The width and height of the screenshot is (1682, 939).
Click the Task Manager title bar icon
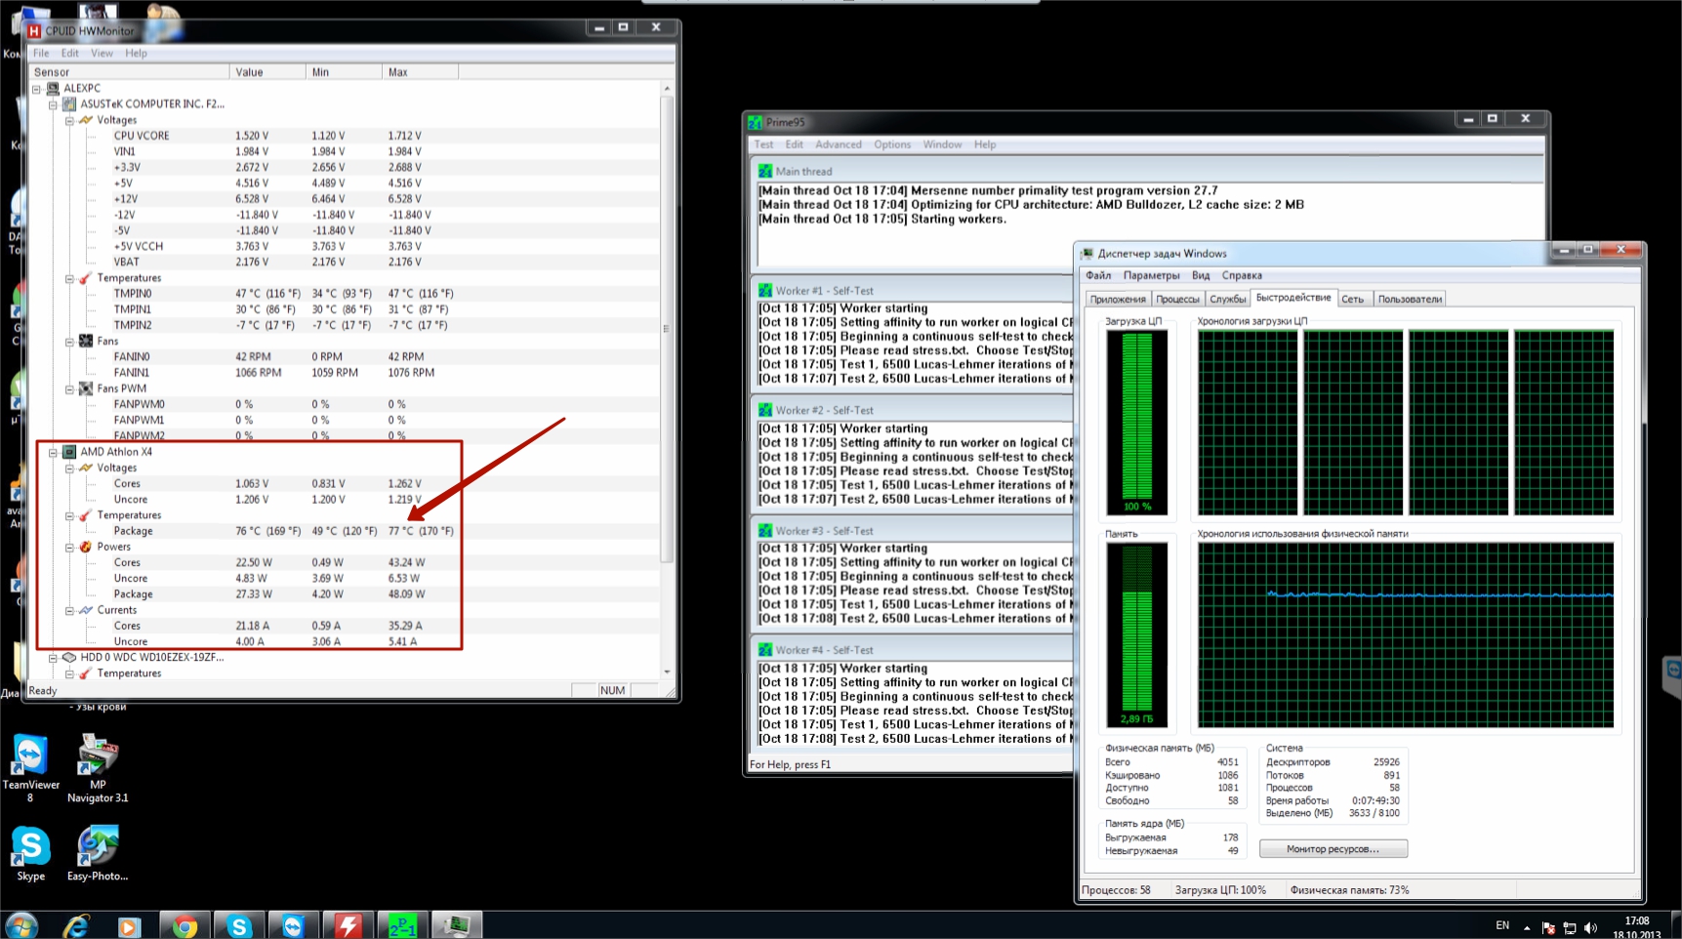click(x=1087, y=253)
